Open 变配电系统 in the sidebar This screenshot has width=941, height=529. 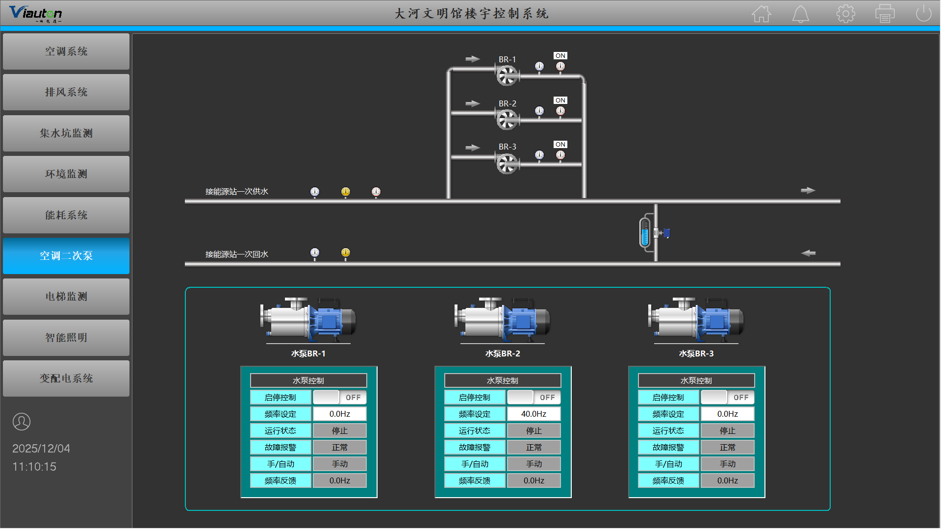point(66,378)
